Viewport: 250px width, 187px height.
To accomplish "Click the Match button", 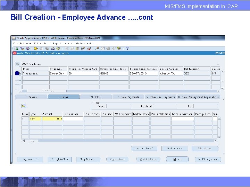I will tap(177, 159).
